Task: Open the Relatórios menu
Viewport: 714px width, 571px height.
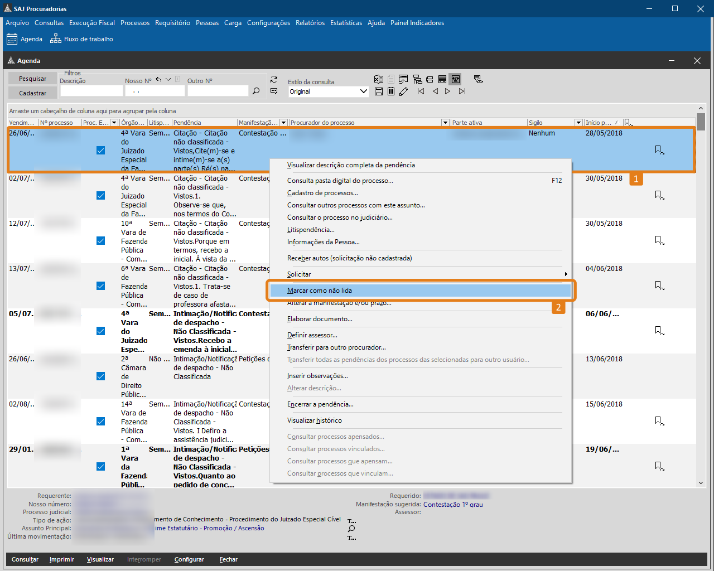Action: [310, 23]
